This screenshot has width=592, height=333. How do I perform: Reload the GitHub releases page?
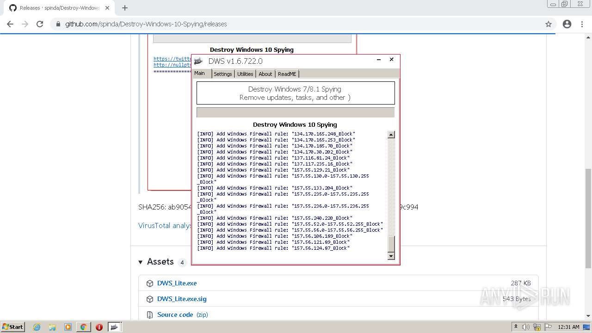pos(40,24)
